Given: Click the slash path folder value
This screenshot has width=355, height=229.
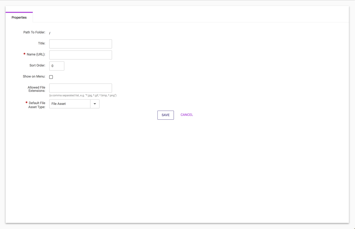Looking at the screenshot, I should (50, 33).
